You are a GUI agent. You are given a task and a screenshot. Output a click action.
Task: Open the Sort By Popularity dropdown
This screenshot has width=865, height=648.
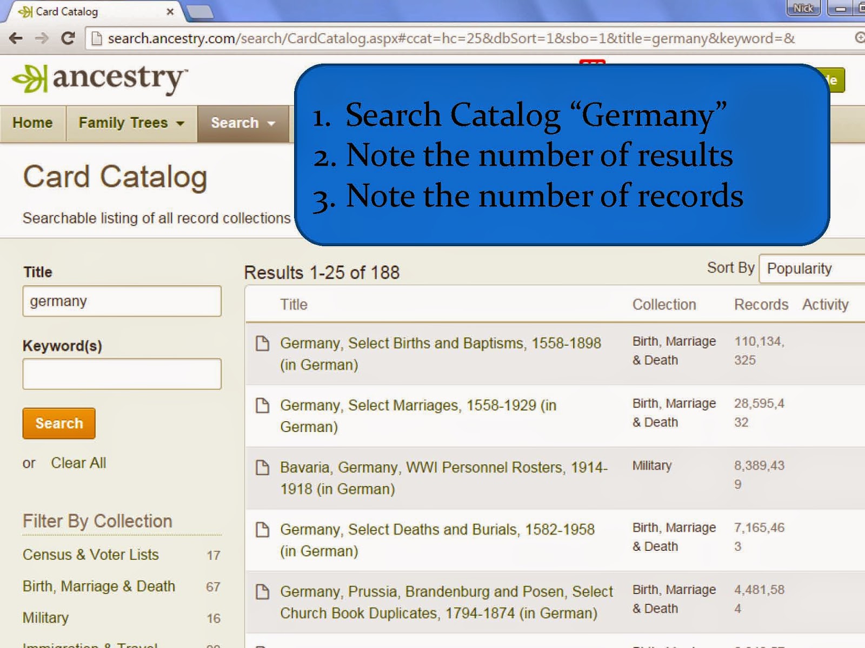click(x=811, y=268)
